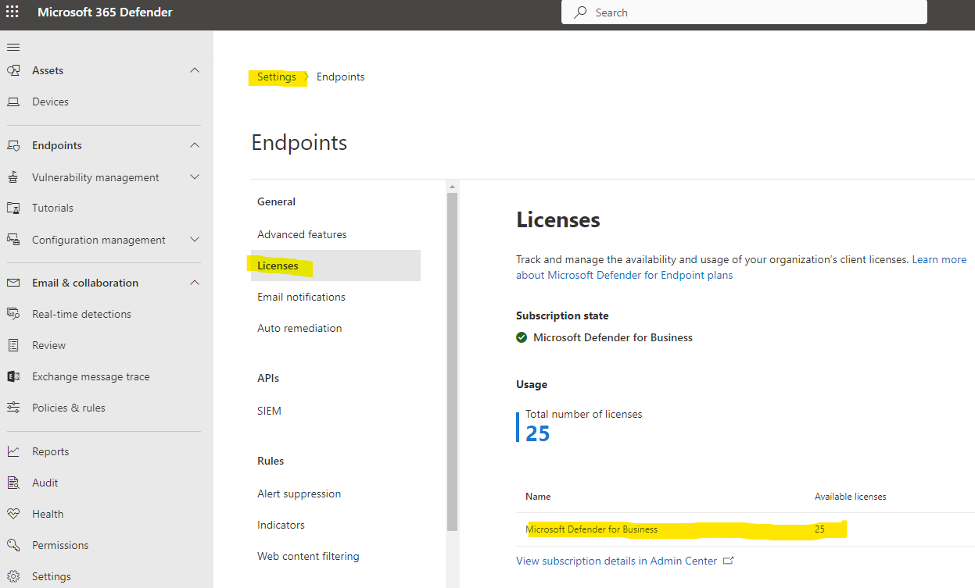Click the Name column header
This screenshot has width=975, height=588.
(538, 497)
